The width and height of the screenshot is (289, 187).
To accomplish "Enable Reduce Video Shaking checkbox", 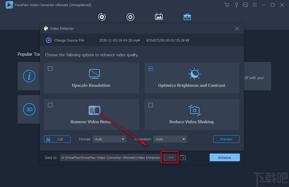I will tap(151, 105).
